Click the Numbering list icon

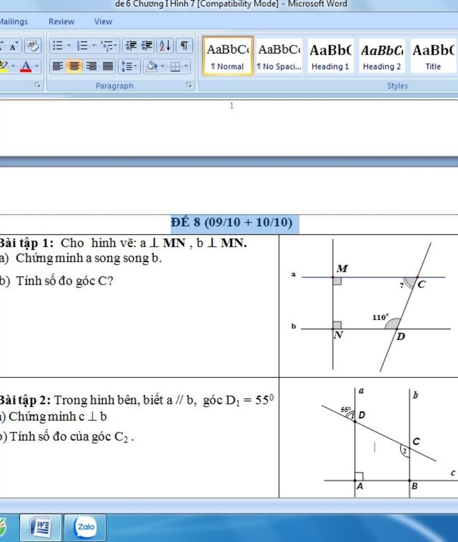coord(82,45)
